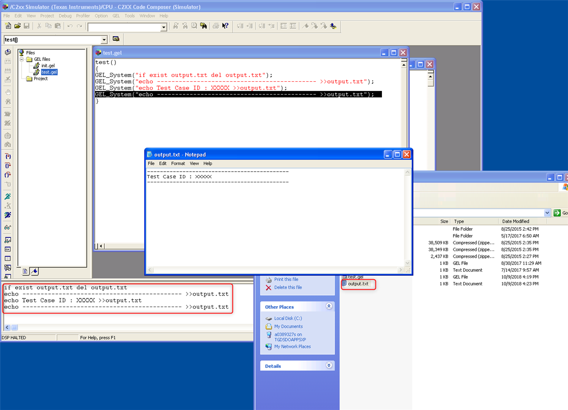Open the GEL expression combo box dropdown
This screenshot has width=568, height=410.
(x=104, y=40)
